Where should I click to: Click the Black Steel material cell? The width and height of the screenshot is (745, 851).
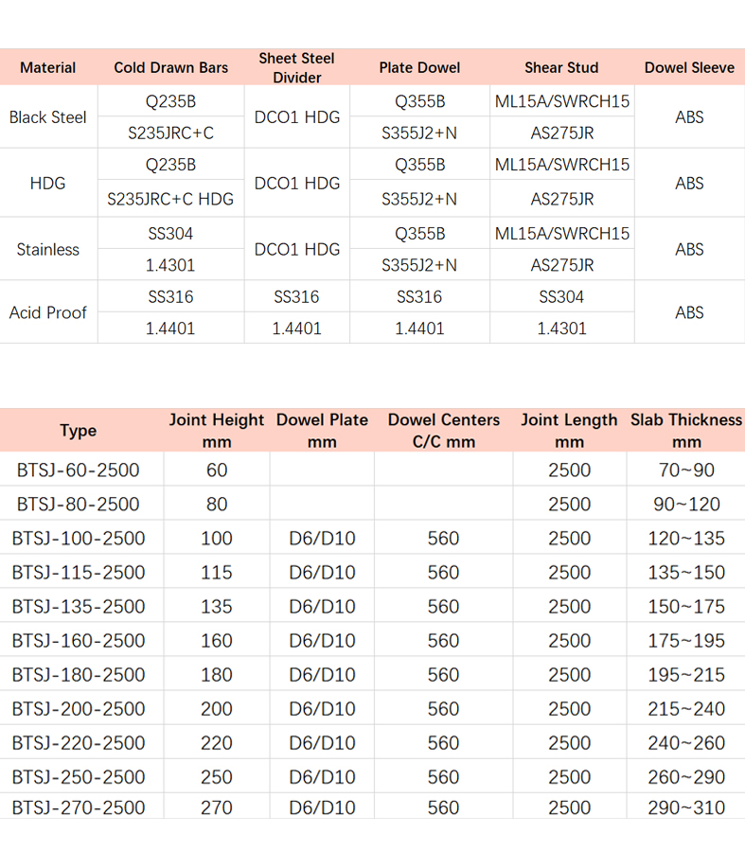[x=48, y=117]
